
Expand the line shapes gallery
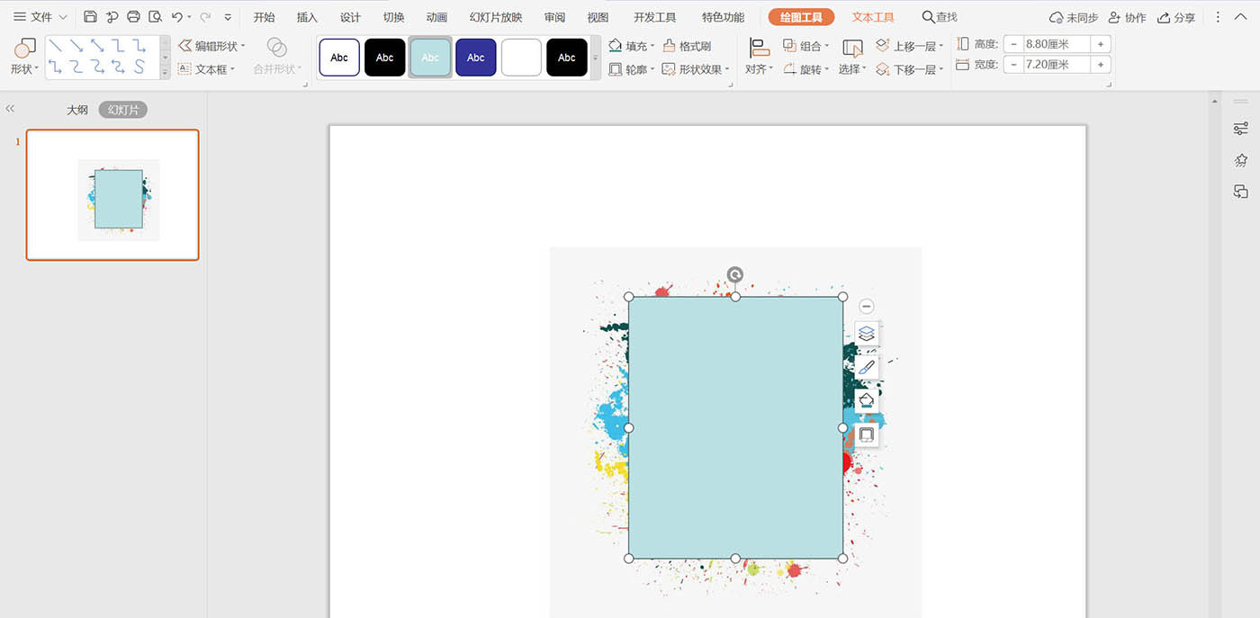tap(165, 72)
